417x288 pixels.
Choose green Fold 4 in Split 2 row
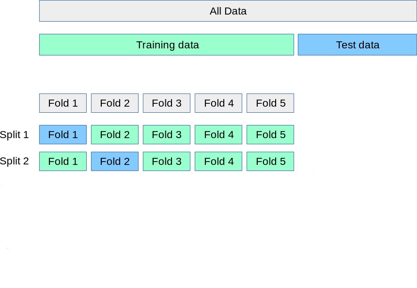click(218, 162)
